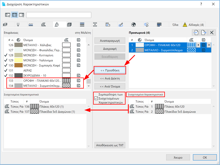Click the << Προσθήκη button
The width and height of the screenshot is (220, 165).
coord(110,70)
